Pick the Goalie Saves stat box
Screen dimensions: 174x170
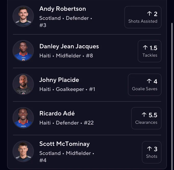point(145,85)
